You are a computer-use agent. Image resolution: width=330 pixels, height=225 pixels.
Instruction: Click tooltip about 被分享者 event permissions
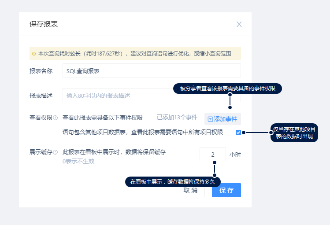click(x=227, y=89)
